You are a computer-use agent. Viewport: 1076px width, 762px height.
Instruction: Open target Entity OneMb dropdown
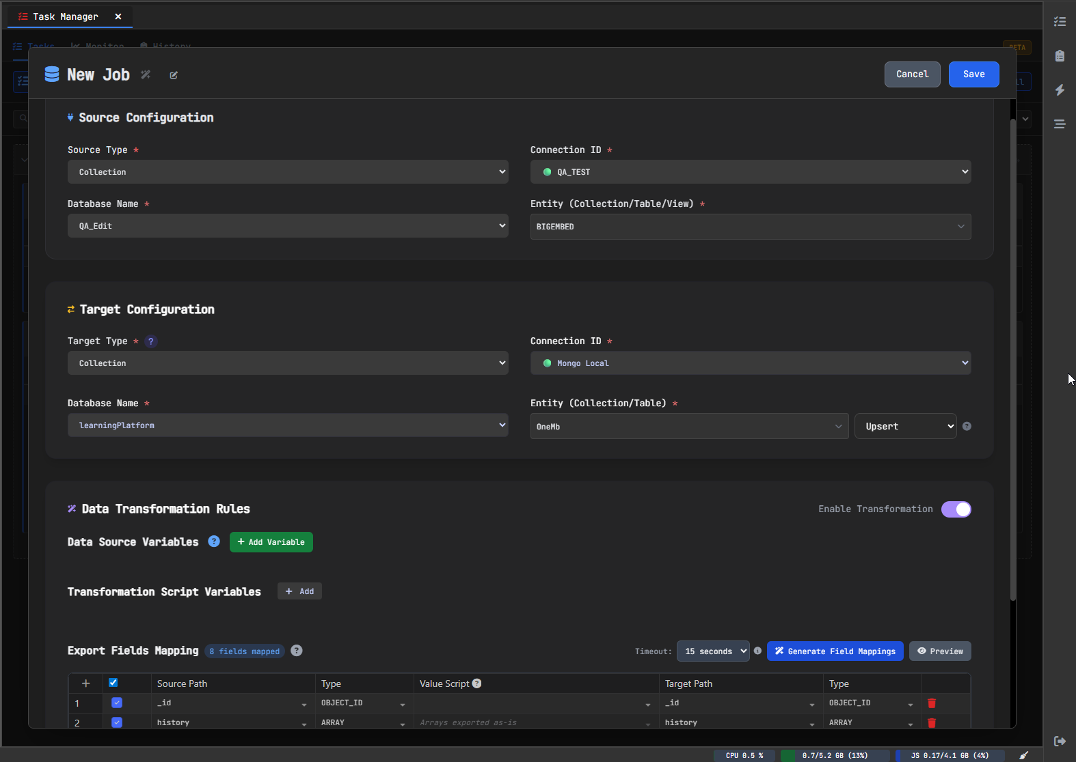[689, 426]
